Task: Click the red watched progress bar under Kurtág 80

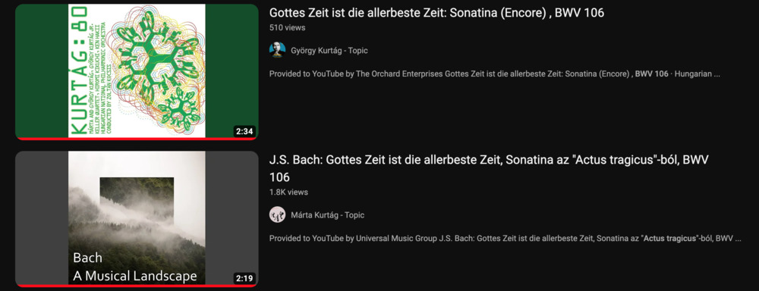Action: [137, 139]
